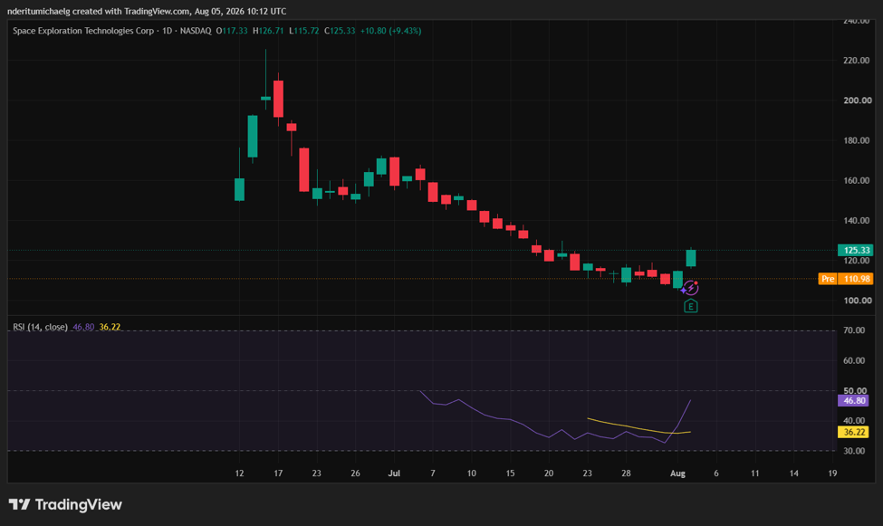Viewport: 883px width, 526px height.
Task: Click the 30.00 RSI scale label
Action: coord(854,451)
